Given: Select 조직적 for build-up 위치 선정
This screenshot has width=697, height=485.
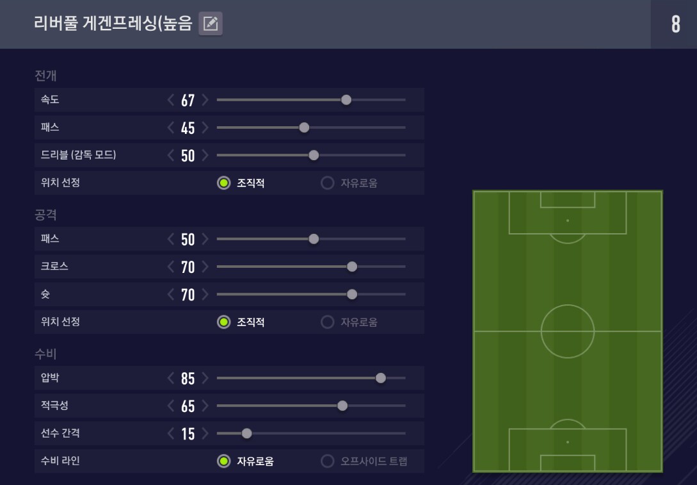Looking at the screenshot, I should click(x=223, y=183).
